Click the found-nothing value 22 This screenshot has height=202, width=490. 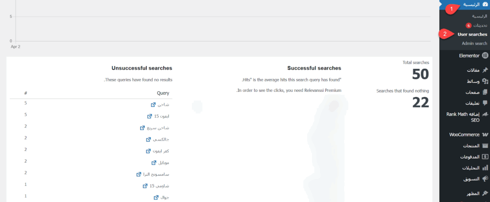420,102
